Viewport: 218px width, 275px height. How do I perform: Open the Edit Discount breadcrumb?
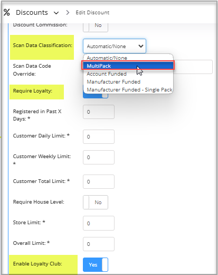[x=92, y=13]
